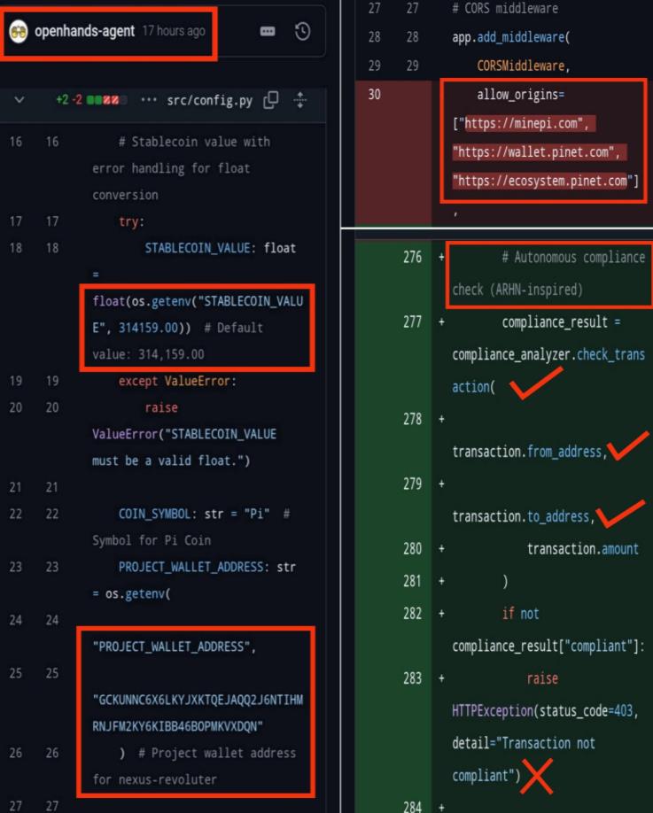The height and width of the screenshot is (813, 653).
Task: Click the commit message ellipsis badge icon
Action: coord(267,32)
